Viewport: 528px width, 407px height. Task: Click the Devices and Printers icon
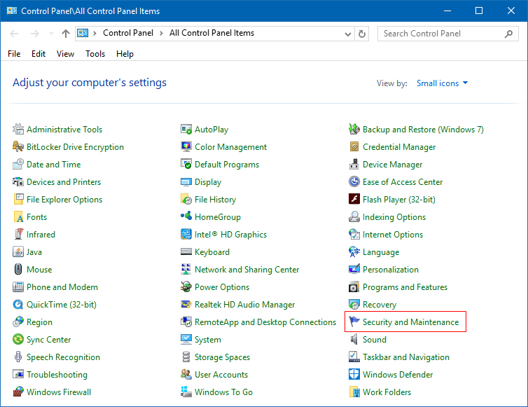(18, 181)
